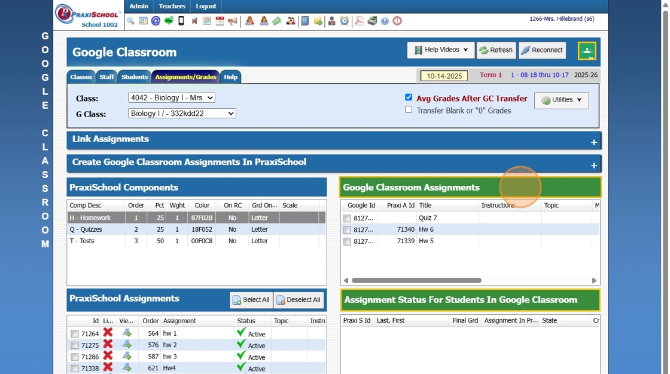
Task: Click the horizontal scrollbar in Google assignments
Action: click(x=416, y=281)
